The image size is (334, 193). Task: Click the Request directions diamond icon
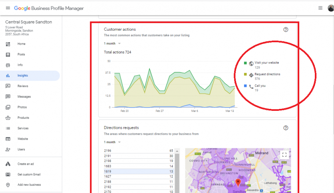[x=251, y=75]
